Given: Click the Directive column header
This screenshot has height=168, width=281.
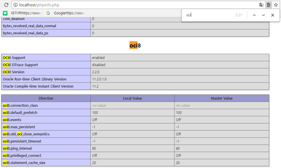Looking at the screenshot, I should pos(46,98).
